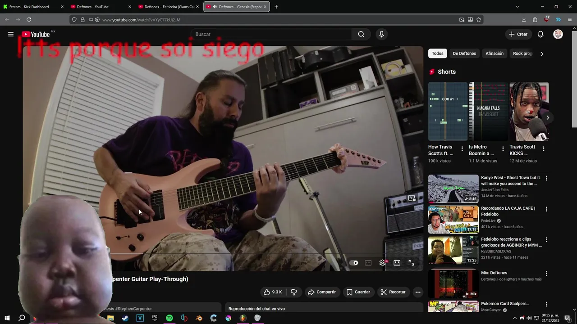
Task: Click the picture-in-picture address bar icon
Action: tap(462, 19)
